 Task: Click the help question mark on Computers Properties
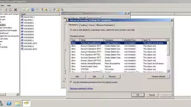point(125,13)
